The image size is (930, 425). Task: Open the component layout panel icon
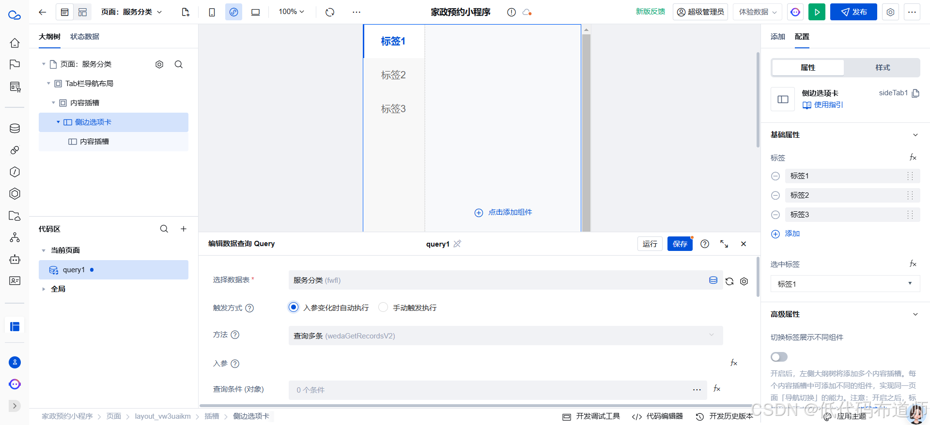click(83, 12)
